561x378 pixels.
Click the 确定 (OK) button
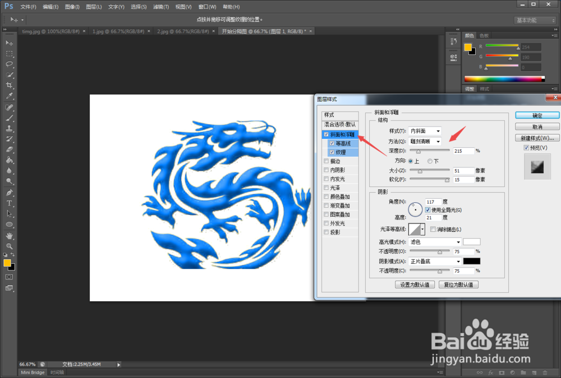[x=536, y=115]
